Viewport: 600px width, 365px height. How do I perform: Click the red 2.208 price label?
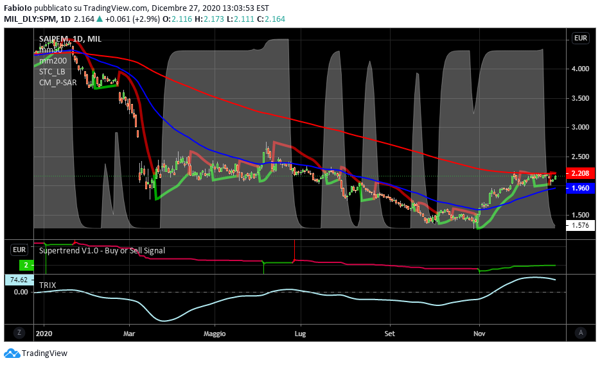579,173
